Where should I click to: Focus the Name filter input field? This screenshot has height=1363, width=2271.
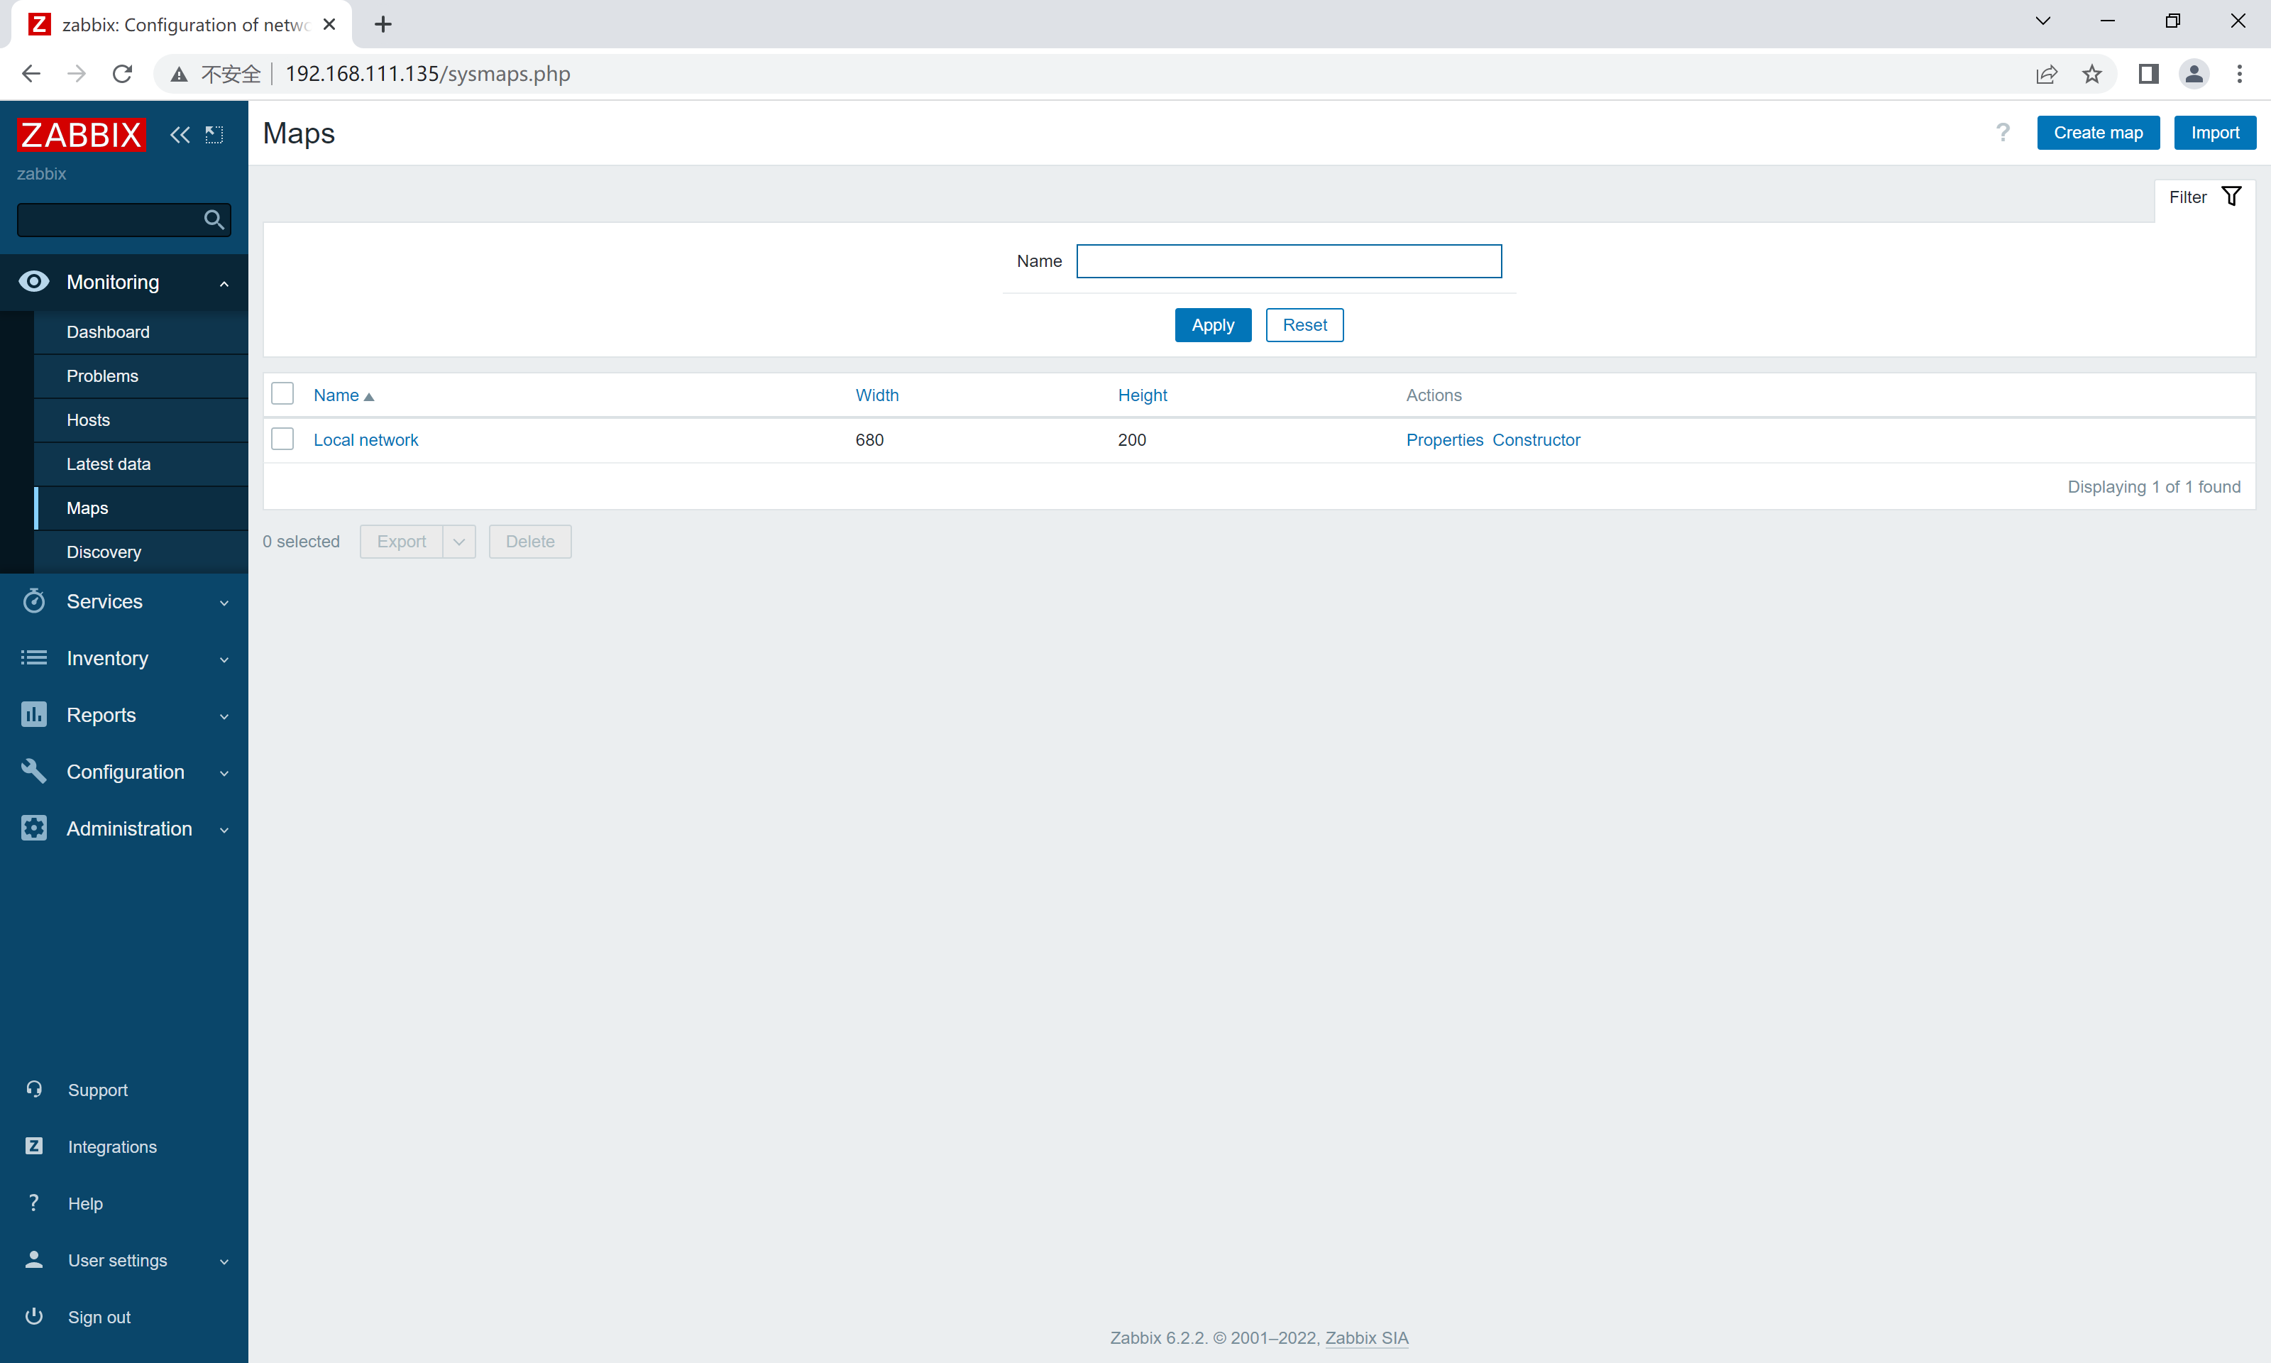click(1289, 261)
